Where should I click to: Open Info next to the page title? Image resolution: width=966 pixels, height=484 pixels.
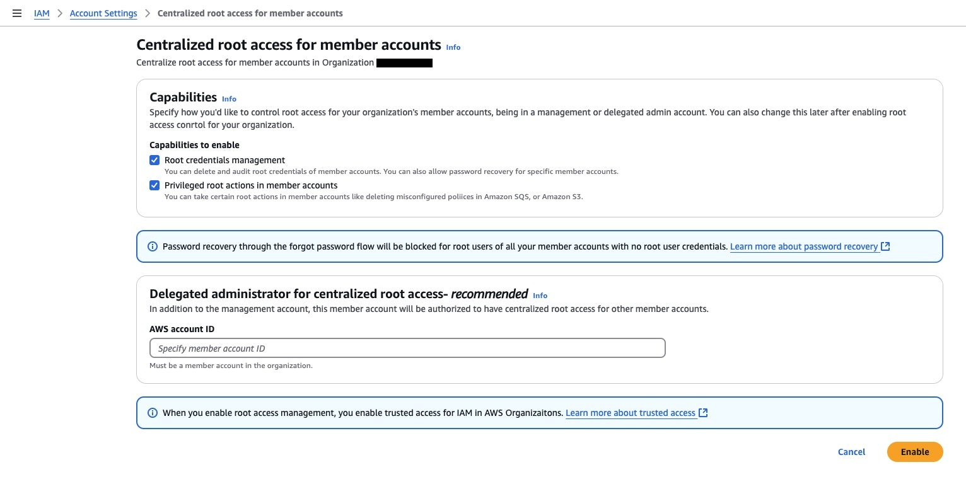pos(453,47)
